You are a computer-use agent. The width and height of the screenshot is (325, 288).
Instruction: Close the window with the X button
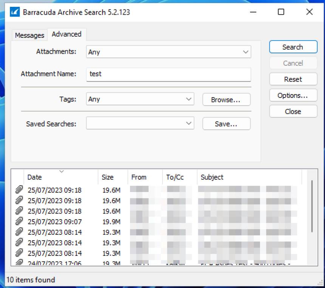[x=310, y=12]
